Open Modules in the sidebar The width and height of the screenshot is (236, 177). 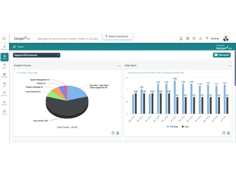[x=4, y=75]
